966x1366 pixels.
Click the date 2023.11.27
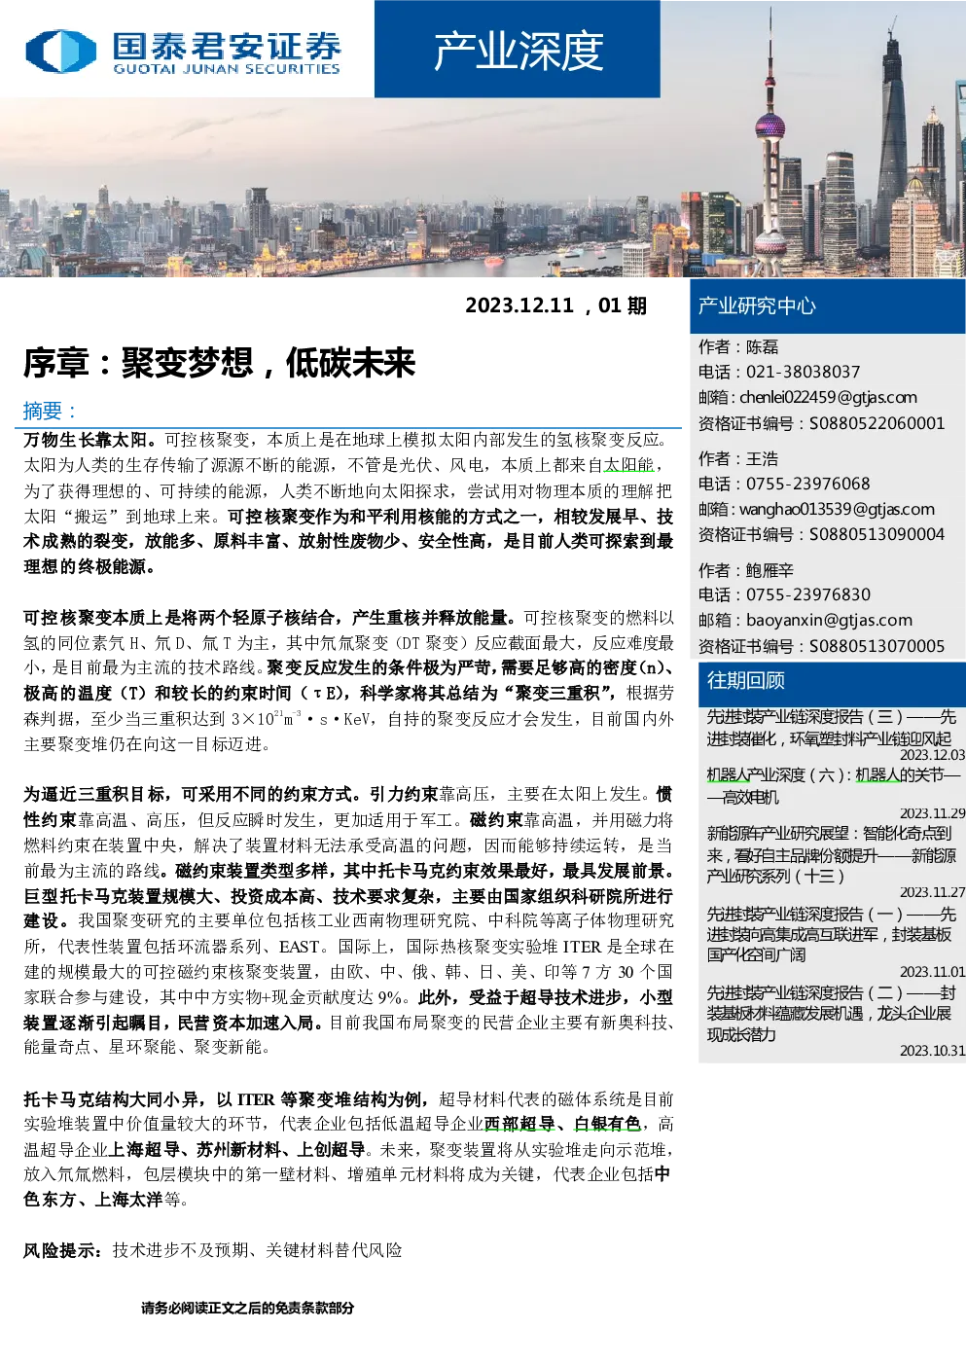click(x=932, y=892)
